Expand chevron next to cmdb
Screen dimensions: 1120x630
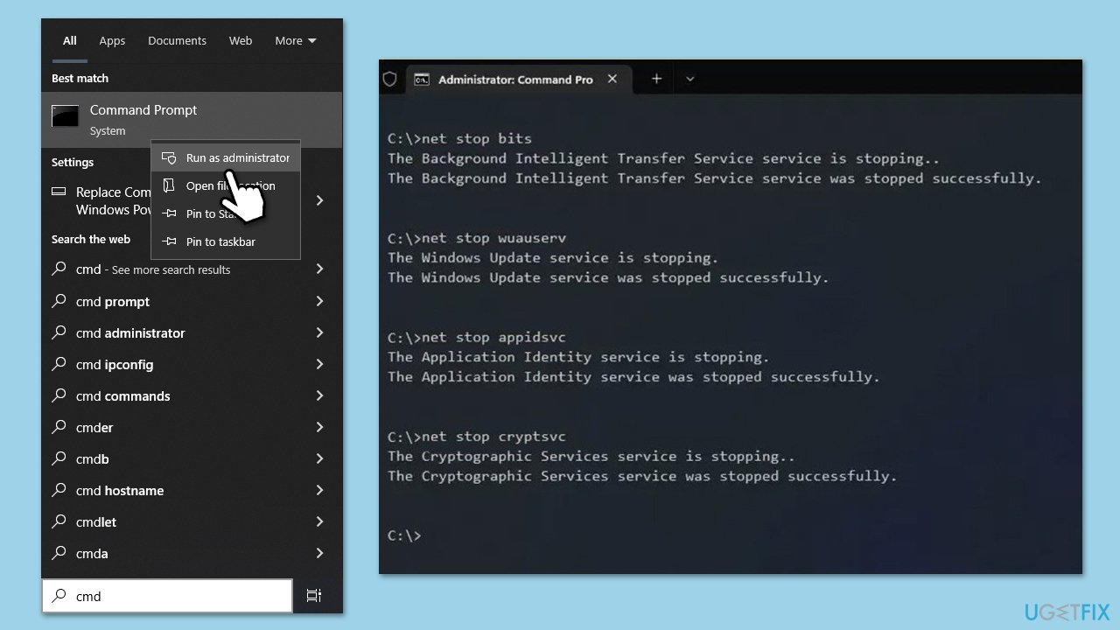pos(320,458)
